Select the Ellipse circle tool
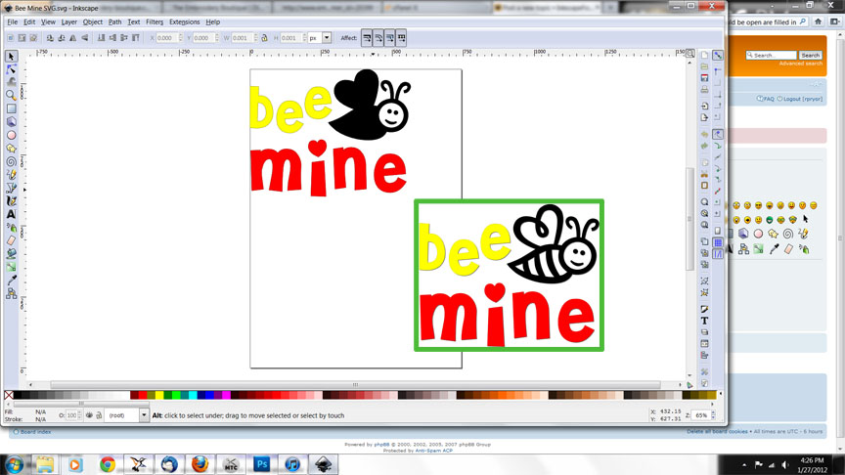 click(x=11, y=135)
